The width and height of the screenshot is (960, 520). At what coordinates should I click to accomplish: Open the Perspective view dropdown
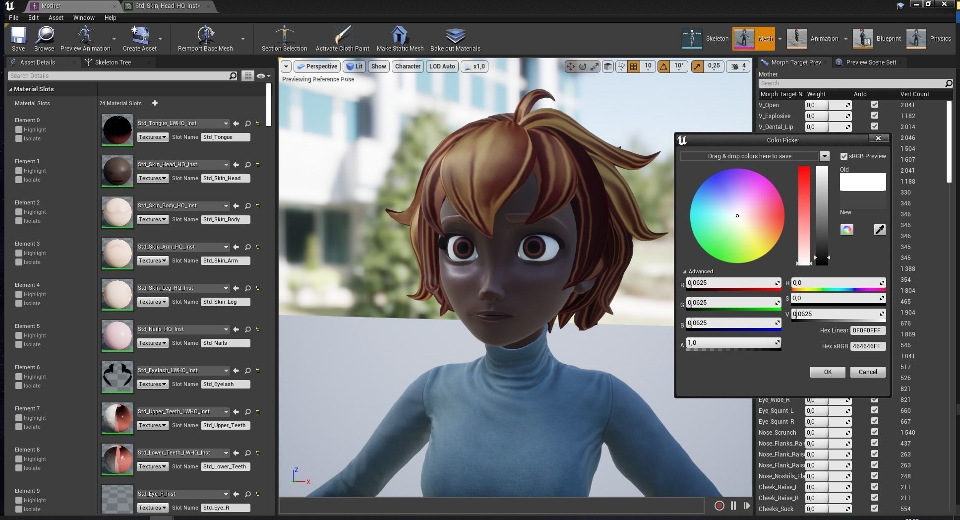[316, 66]
